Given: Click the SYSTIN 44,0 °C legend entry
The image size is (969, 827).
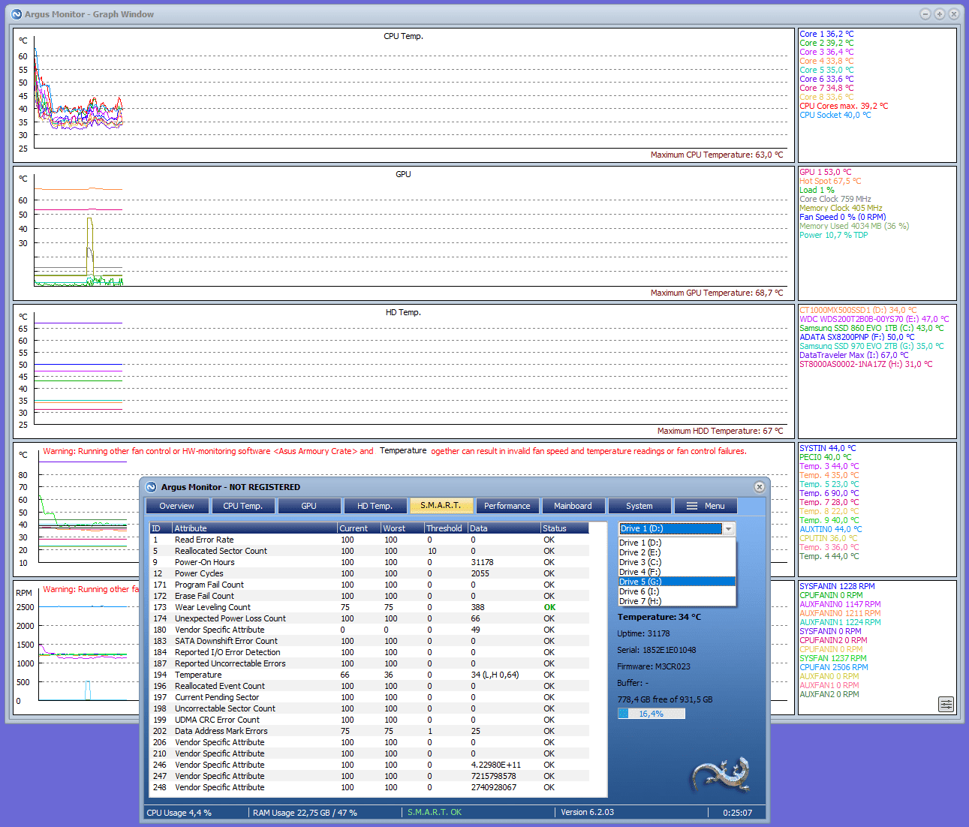Looking at the screenshot, I should [x=827, y=448].
